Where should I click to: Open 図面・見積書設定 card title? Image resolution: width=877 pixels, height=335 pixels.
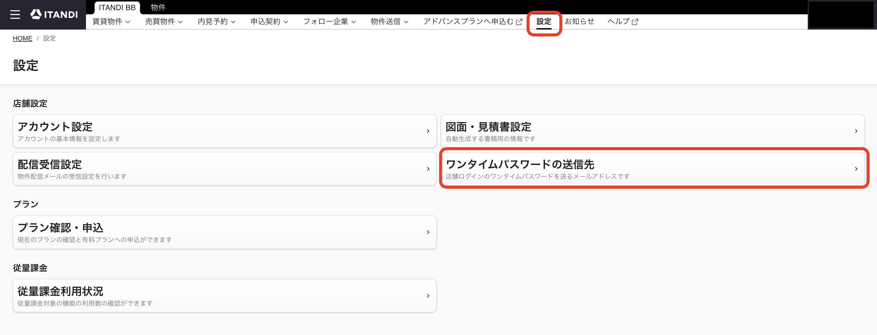pyautogui.click(x=488, y=127)
